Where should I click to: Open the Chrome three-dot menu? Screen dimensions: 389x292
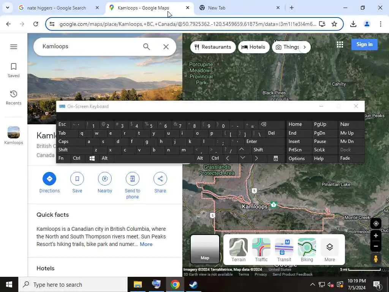pyautogui.click(x=381, y=24)
